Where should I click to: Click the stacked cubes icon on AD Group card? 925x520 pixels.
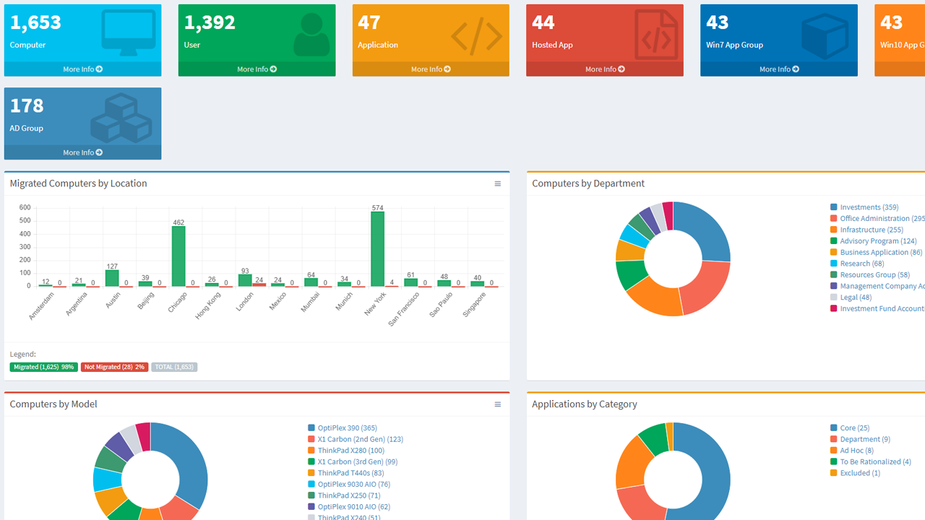[121, 118]
